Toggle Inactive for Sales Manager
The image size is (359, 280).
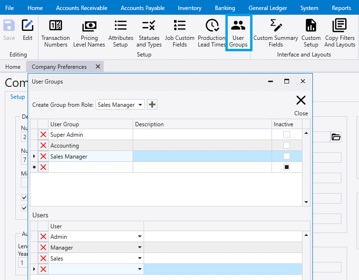[x=287, y=156]
